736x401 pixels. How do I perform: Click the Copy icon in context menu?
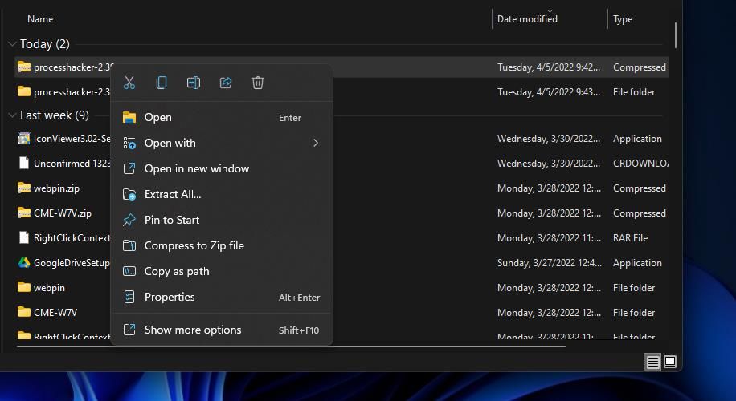(x=162, y=83)
